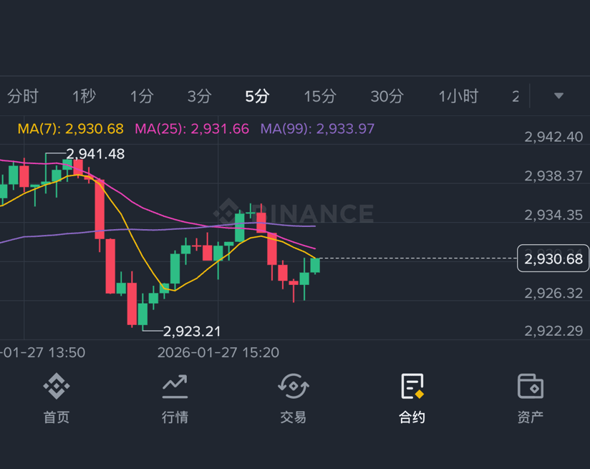The height and width of the screenshot is (469, 590).
Task: Switch chart to 30分 interval
Action: pyautogui.click(x=387, y=97)
